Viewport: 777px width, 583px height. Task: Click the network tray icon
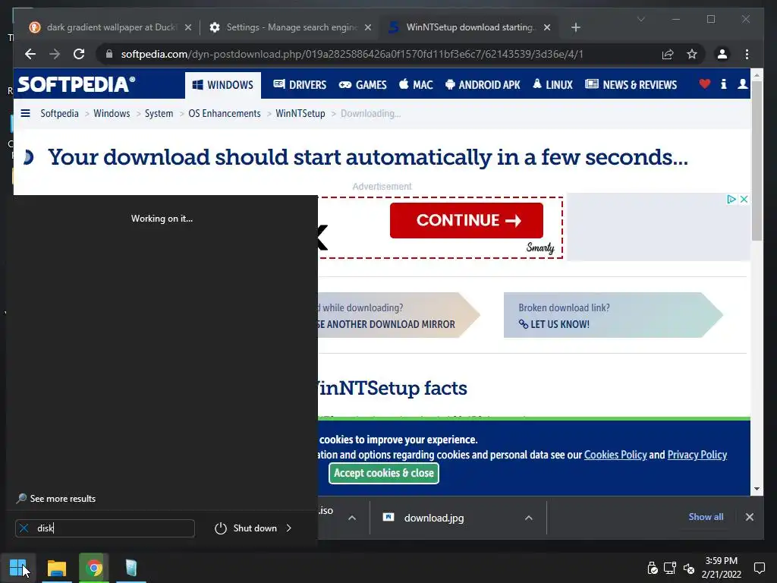pyautogui.click(x=670, y=568)
